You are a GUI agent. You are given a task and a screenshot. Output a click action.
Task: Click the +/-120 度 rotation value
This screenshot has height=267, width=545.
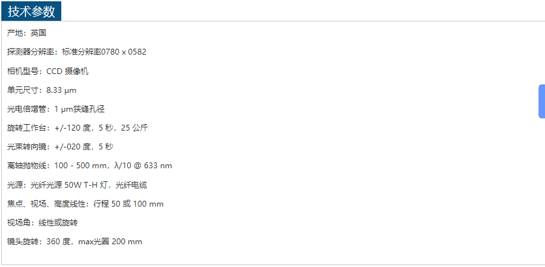[x=72, y=128]
